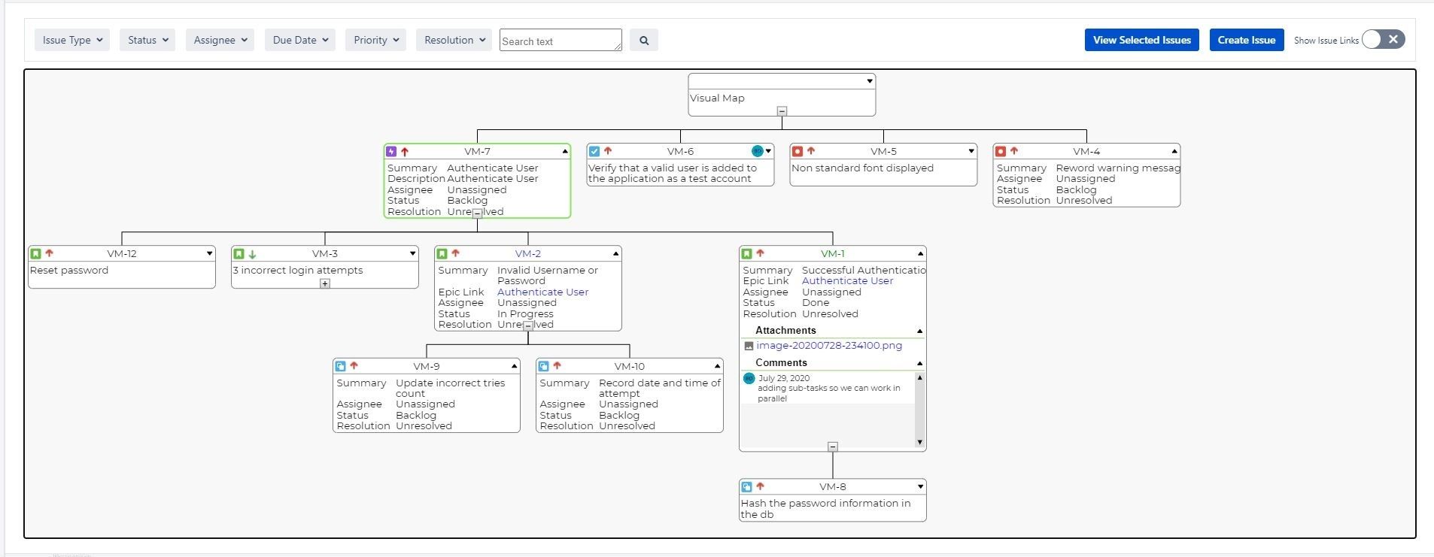Open the Status filter dropdown

tap(147, 41)
